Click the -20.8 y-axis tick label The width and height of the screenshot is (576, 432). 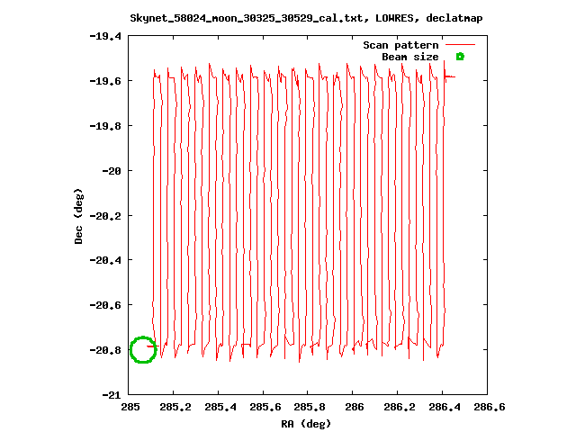point(105,350)
